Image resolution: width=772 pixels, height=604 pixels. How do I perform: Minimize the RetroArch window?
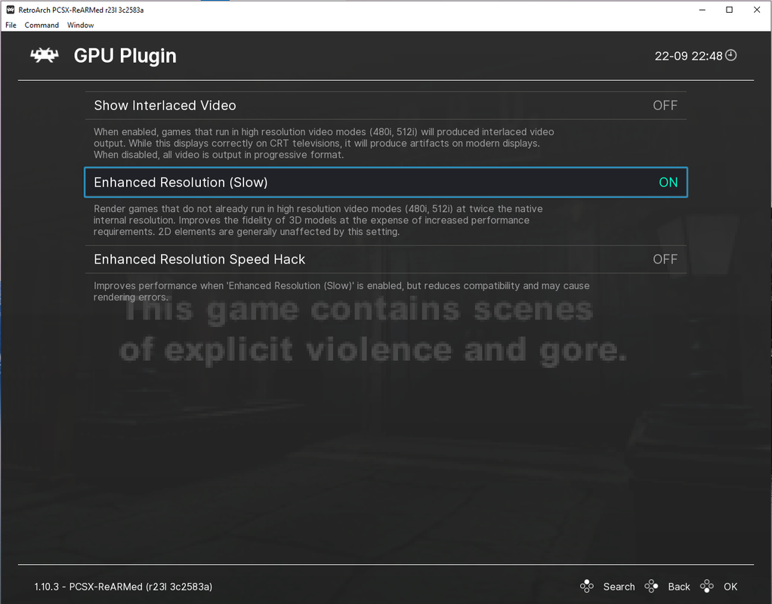[x=703, y=10]
